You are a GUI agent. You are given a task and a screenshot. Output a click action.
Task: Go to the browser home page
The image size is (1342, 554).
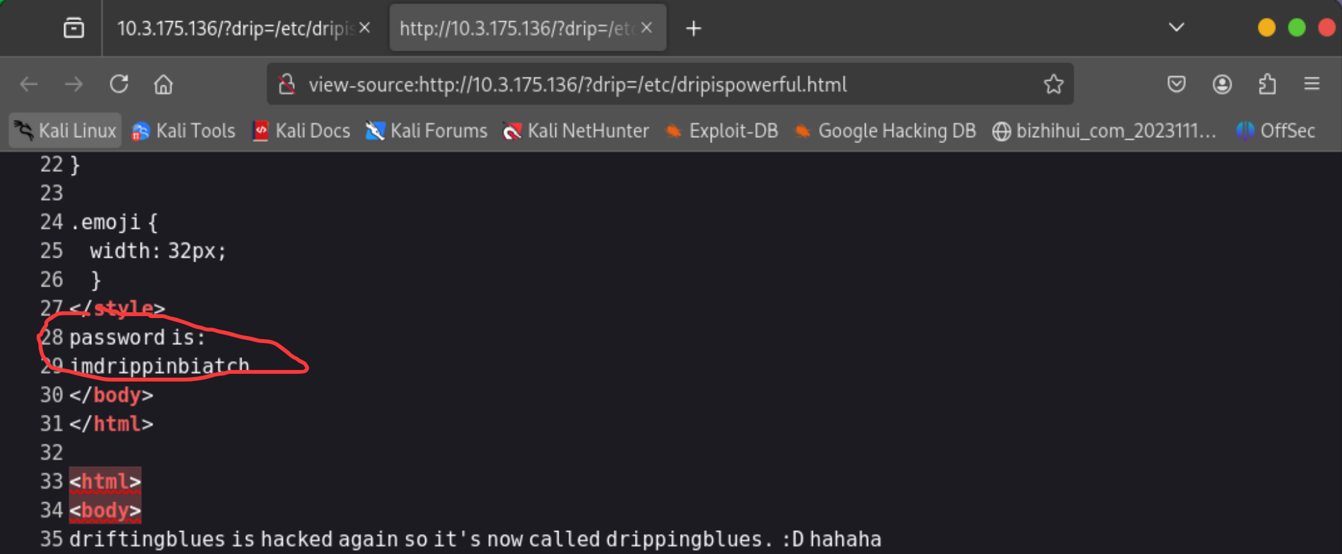click(x=163, y=84)
